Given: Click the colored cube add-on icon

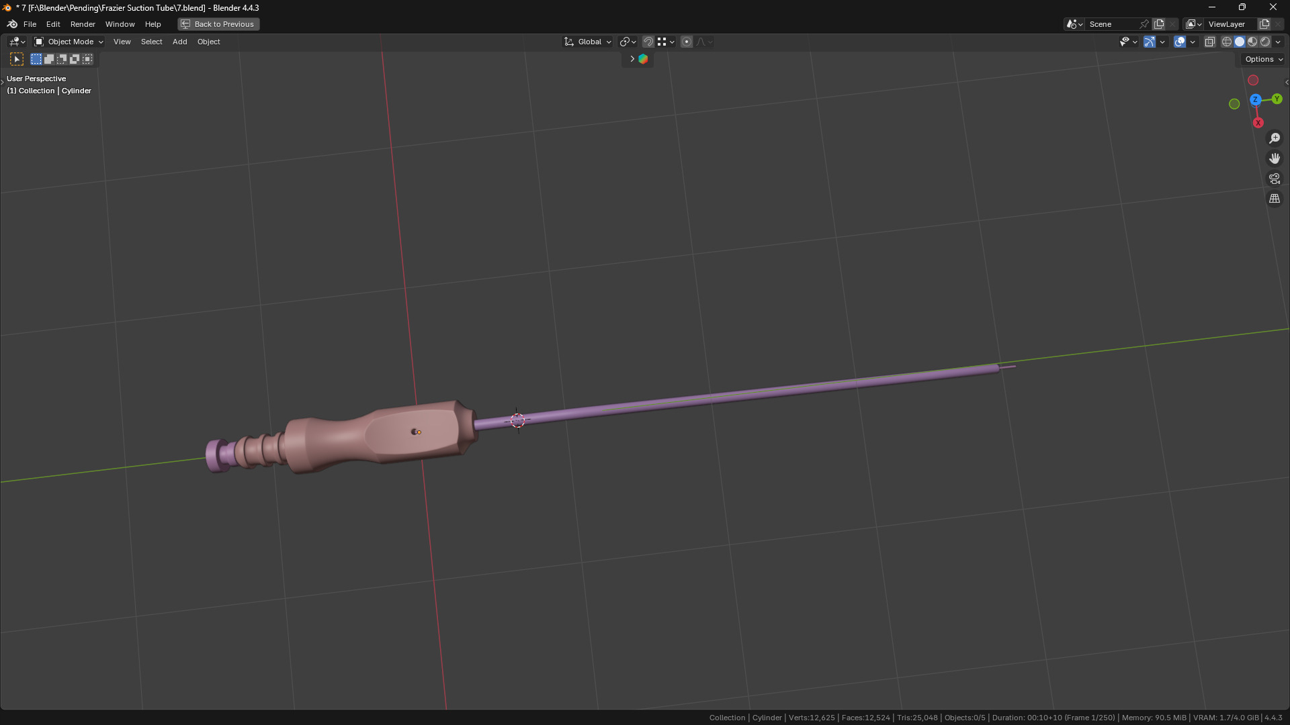Looking at the screenshot, I should (643, 59).
